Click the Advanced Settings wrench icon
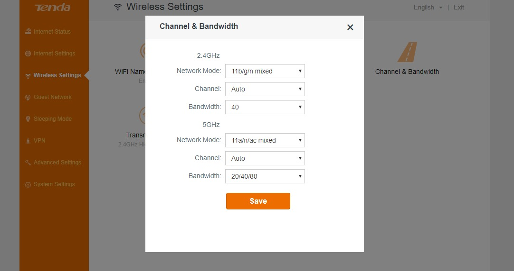Image resolution: width=514 pixels, height=271 pixels. [28, 163]
